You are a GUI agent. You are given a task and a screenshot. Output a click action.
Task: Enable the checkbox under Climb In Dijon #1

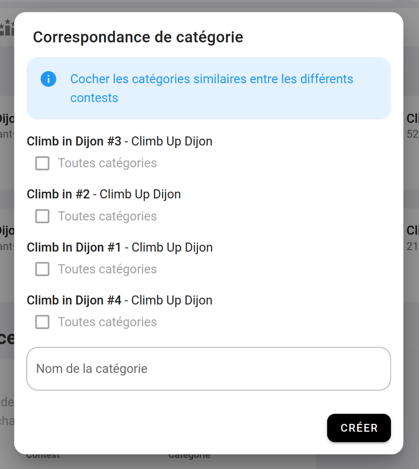[x=42, y=269]
